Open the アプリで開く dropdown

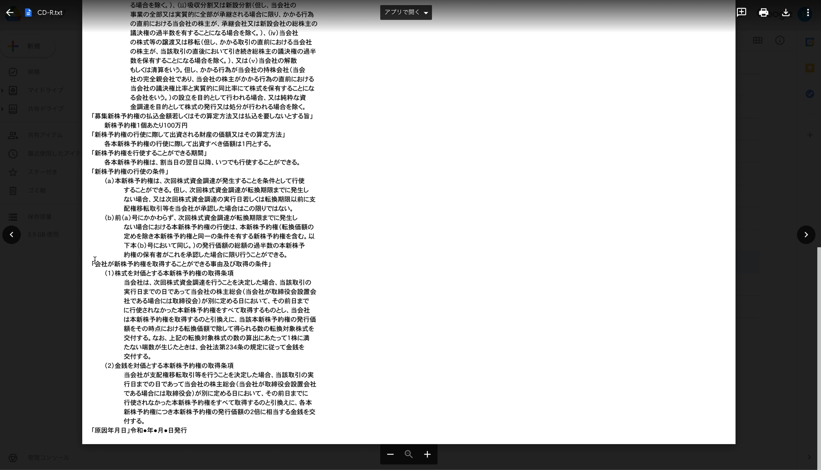[x=406, y=12]
